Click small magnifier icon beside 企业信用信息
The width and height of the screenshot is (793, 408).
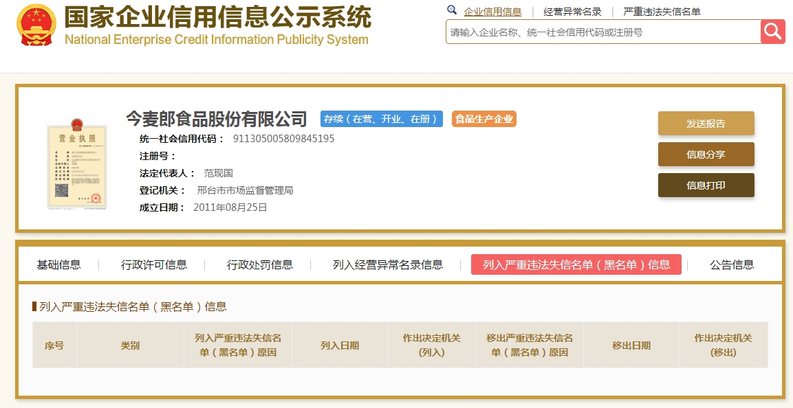[452, 10]
